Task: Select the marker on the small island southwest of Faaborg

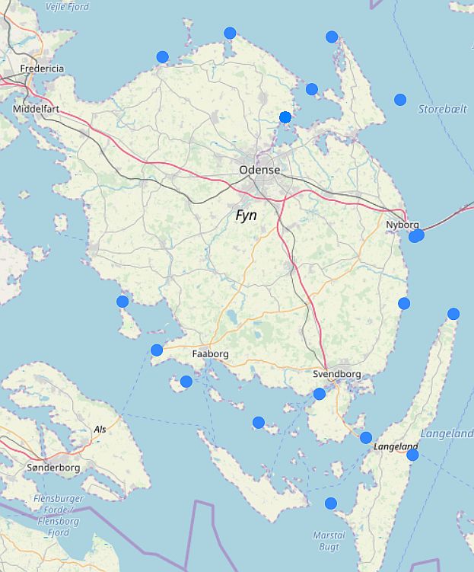Action: 186,382
